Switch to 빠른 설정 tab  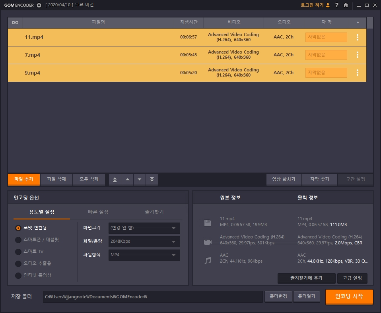tap(98, 212)
